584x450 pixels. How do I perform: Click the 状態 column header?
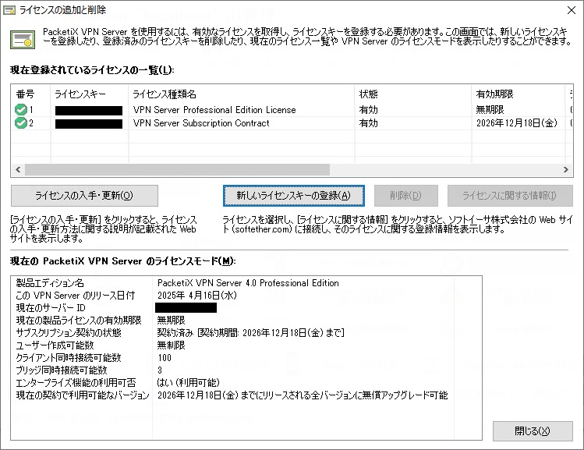pos(412,94)
